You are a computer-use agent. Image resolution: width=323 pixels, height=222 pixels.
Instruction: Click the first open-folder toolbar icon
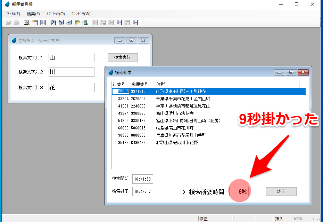click(x=9, y=23)
